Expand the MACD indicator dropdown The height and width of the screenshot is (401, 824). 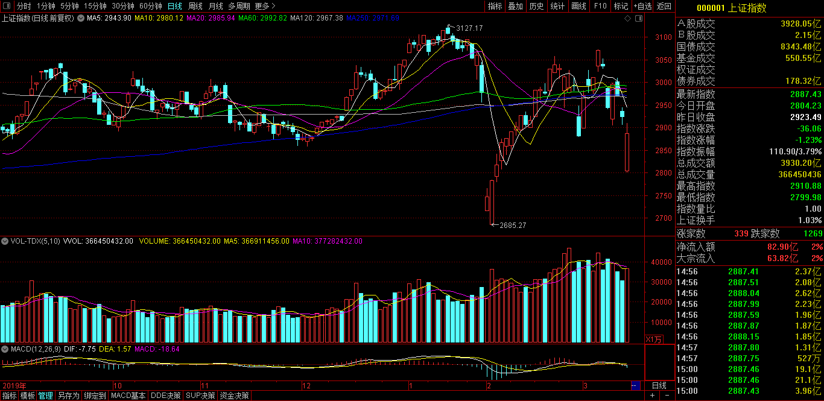pyautogui.click(x=5, y=349)
